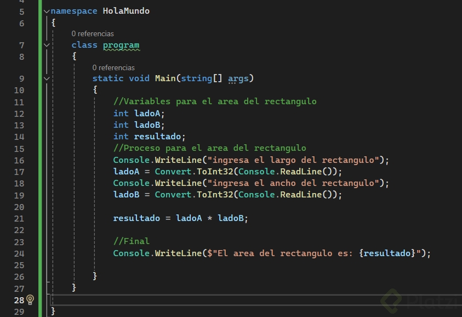Open the '0 referencias' link above class program
The height and width of the screenshot is (317, 462).
click(x=93, y=33)
